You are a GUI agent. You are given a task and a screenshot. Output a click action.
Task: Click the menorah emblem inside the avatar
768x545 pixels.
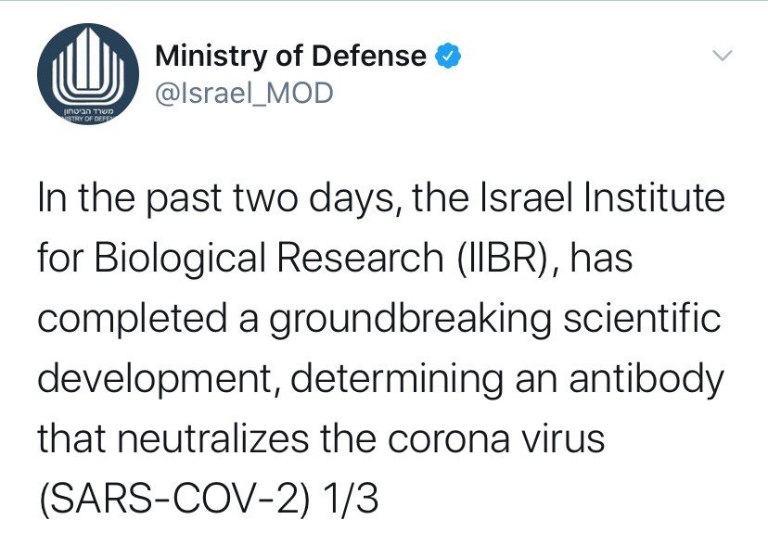[88, 65]
